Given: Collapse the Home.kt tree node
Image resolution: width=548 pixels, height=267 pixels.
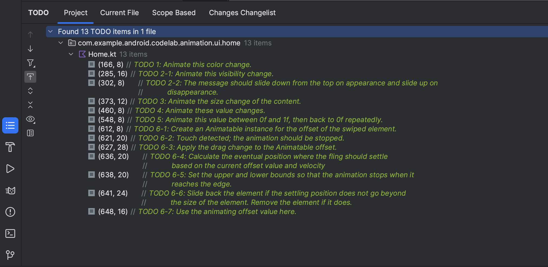Looking at the screenshot, I should coord(71,54).
